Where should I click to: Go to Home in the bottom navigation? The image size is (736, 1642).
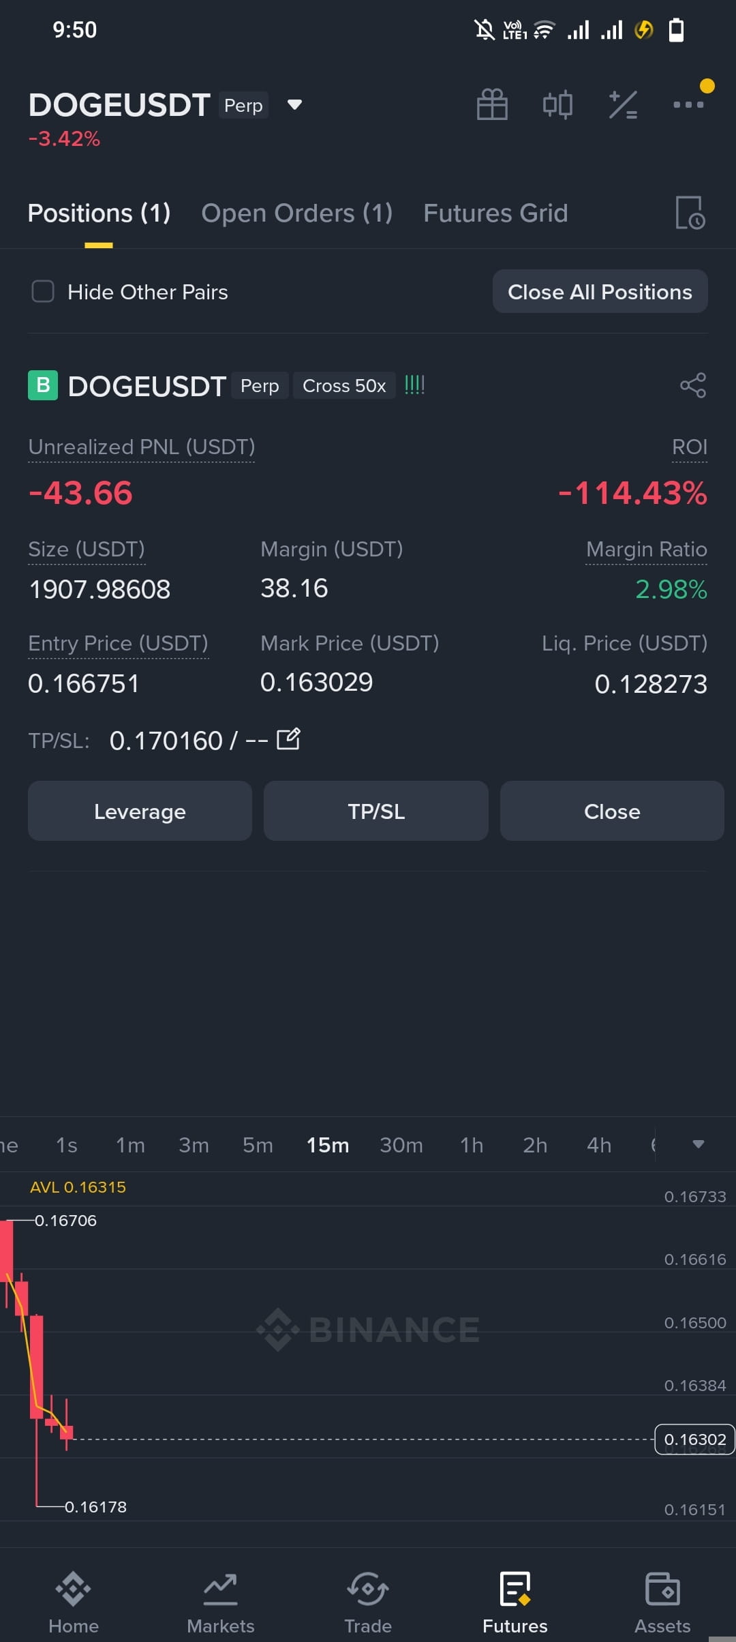click(x=74, y=1602)
